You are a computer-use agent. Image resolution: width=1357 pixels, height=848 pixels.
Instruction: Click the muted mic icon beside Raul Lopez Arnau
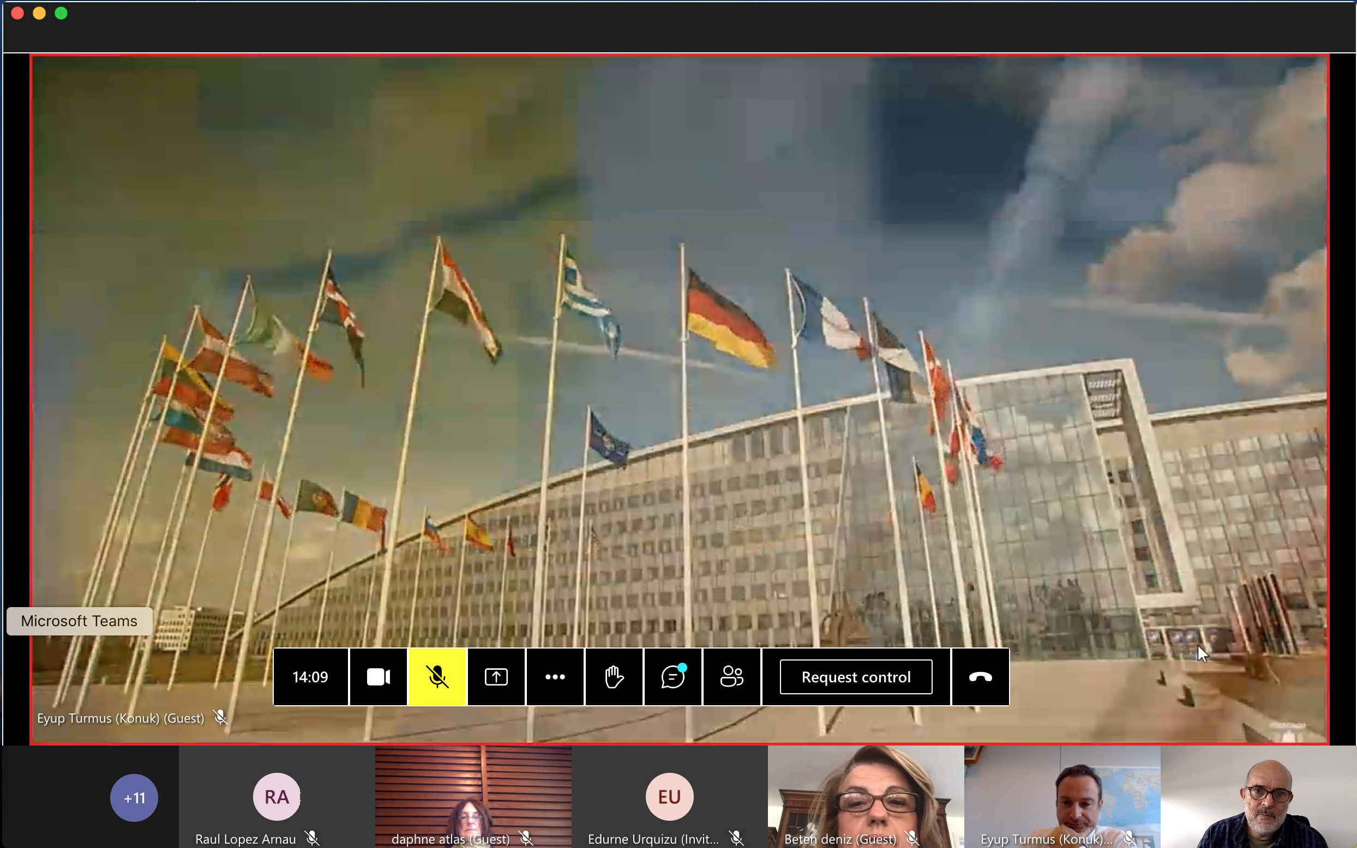pos(312,839)
